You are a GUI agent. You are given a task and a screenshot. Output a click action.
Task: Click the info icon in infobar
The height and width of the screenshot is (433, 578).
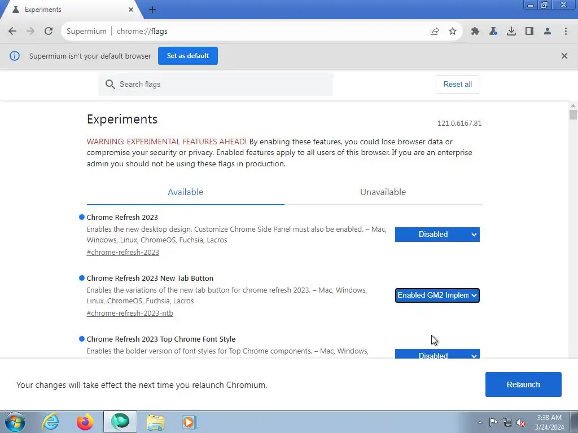click(15, 56)
